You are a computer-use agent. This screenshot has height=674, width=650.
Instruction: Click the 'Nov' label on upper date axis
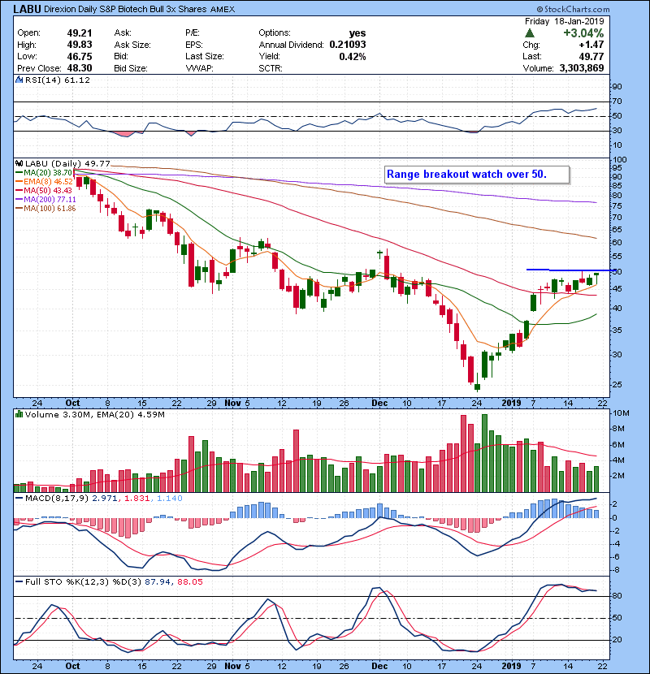tap(232, 404)
